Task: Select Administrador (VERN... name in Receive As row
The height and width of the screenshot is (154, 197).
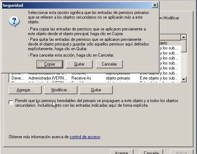Action: pyautogui.click(x=47, y=78)
